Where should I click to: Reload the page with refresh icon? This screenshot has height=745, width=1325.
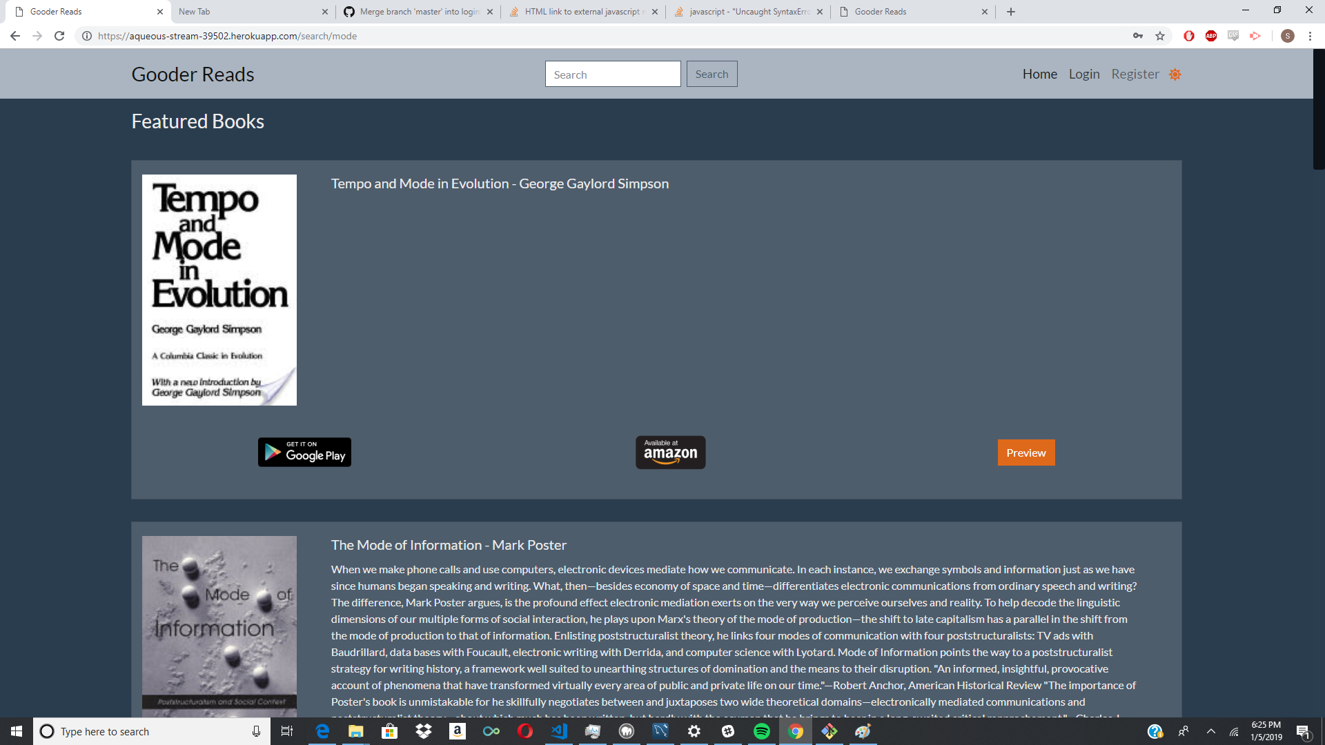point(59,36)
